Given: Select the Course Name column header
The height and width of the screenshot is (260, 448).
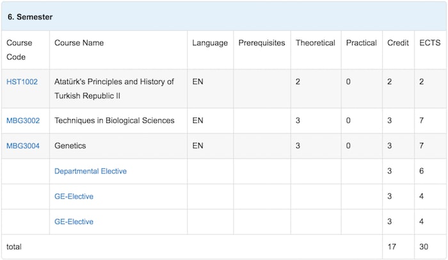Looking at the screenshot, I should click(x=79, y=43).
